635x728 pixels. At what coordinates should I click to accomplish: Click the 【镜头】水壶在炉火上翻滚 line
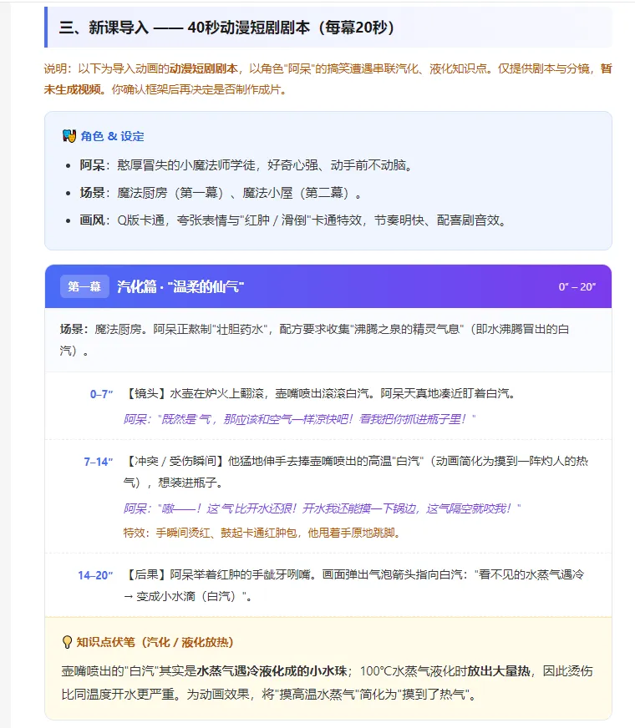click(x=320, y=394)
